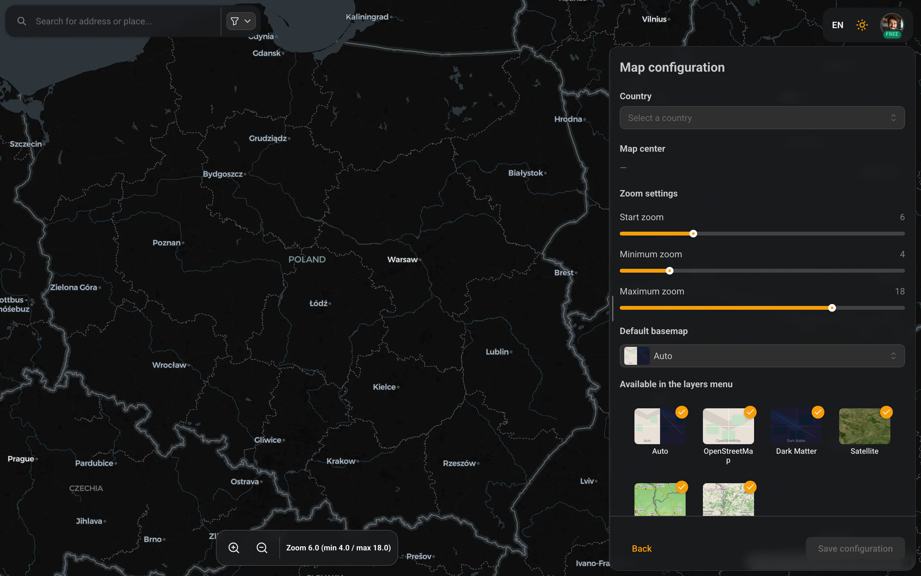The image size is (921, 576).
Task: Click the Zoom 6.0 status text
Action: coord(338,548)
